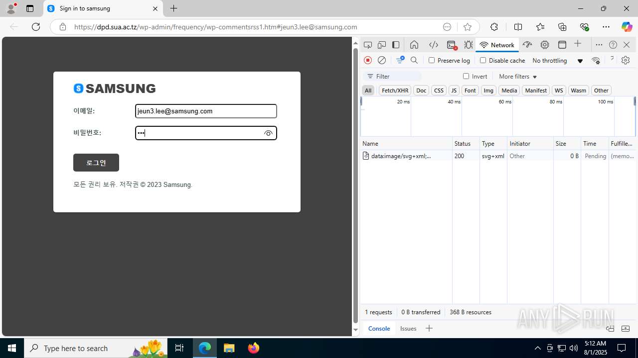Open Copilot sidebar icon
The height and width of the screenshot is (358, 638).
(x=627, y=27)
